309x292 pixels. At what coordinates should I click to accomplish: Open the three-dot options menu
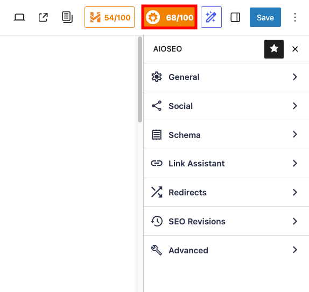[x=295, y=17]
